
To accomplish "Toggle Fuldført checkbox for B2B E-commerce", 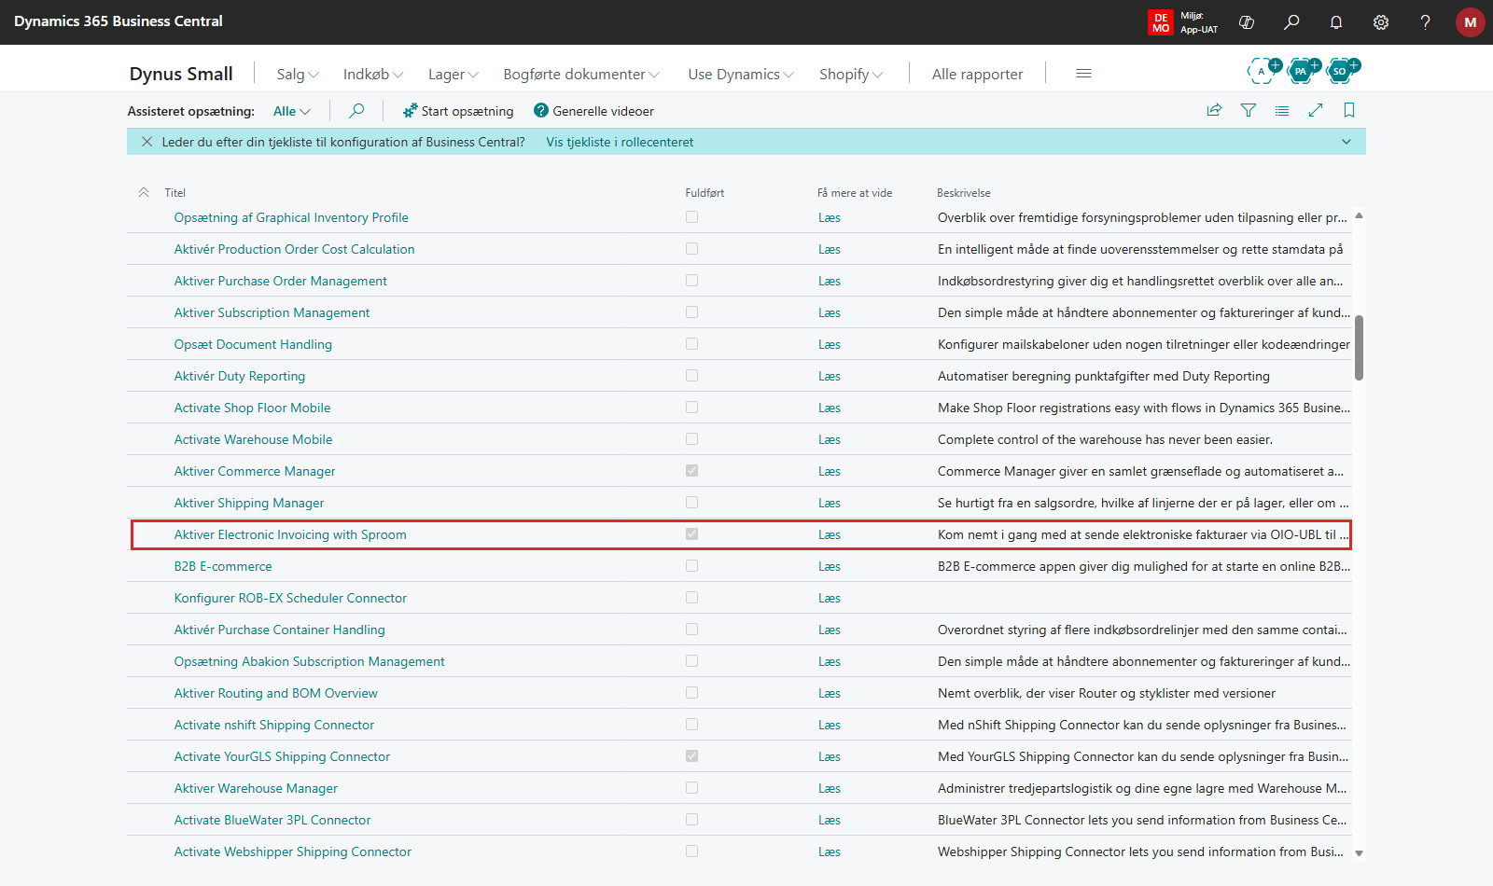I will click(691, 566).
